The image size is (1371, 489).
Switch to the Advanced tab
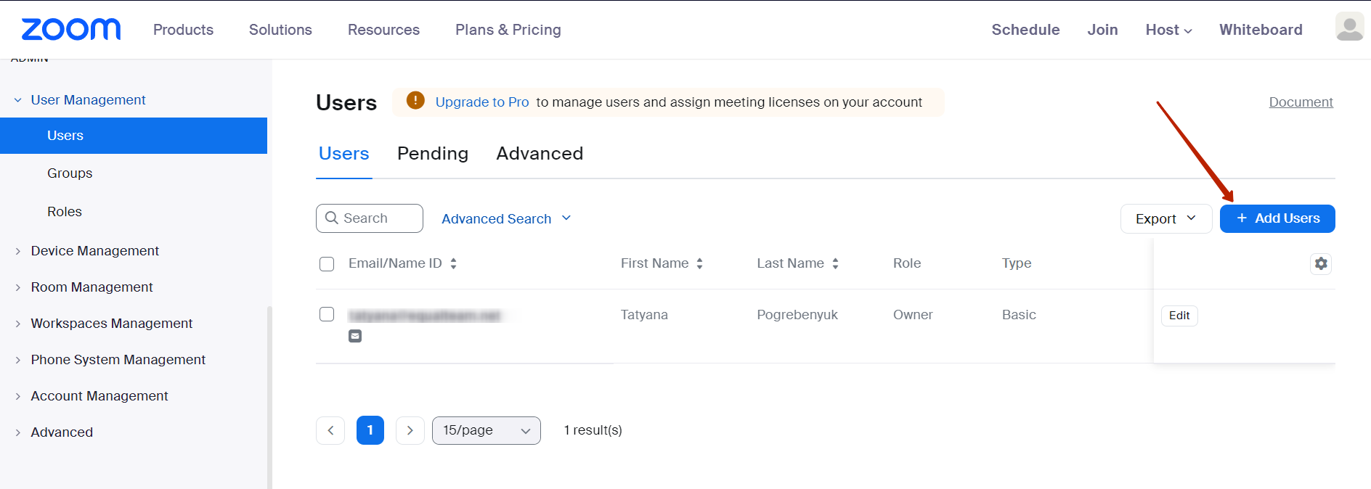[x=540, y=153]
